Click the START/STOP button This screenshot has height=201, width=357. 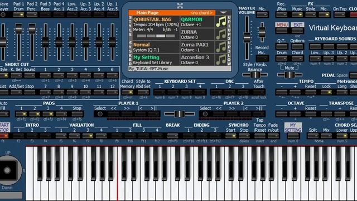pos(4,136)
